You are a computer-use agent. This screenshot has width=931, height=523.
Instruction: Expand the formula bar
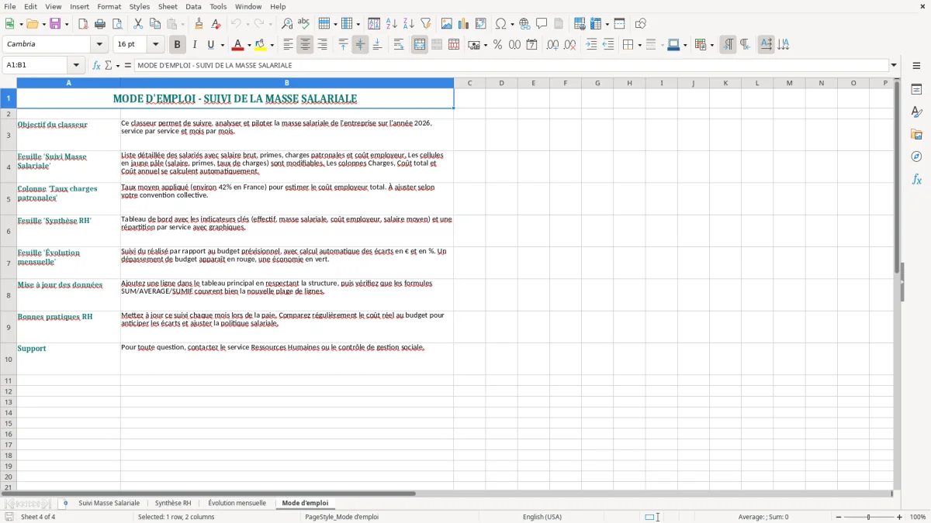tap(894, 65)
